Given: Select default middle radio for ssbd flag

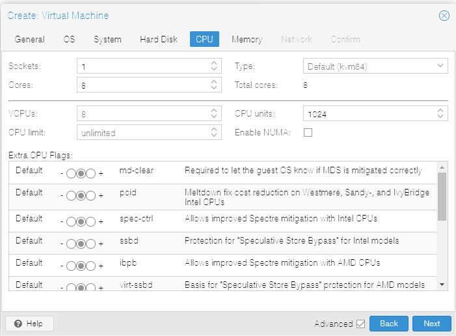Looking at the screenshot, I should [x=81, y=244].
